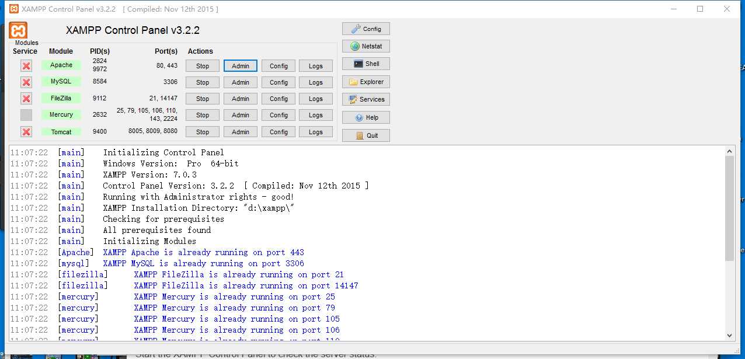Screen dimensions: 745x359
Task: Click the log scroll up arrow
Action: coord(729,151)
